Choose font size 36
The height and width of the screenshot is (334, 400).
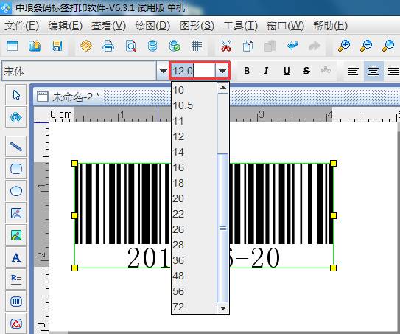194,260
